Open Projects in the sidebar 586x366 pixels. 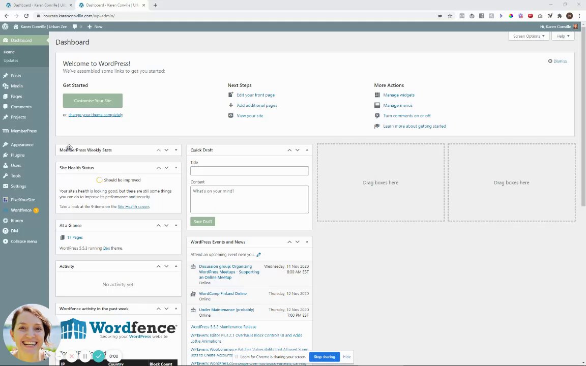coord(18,117)
